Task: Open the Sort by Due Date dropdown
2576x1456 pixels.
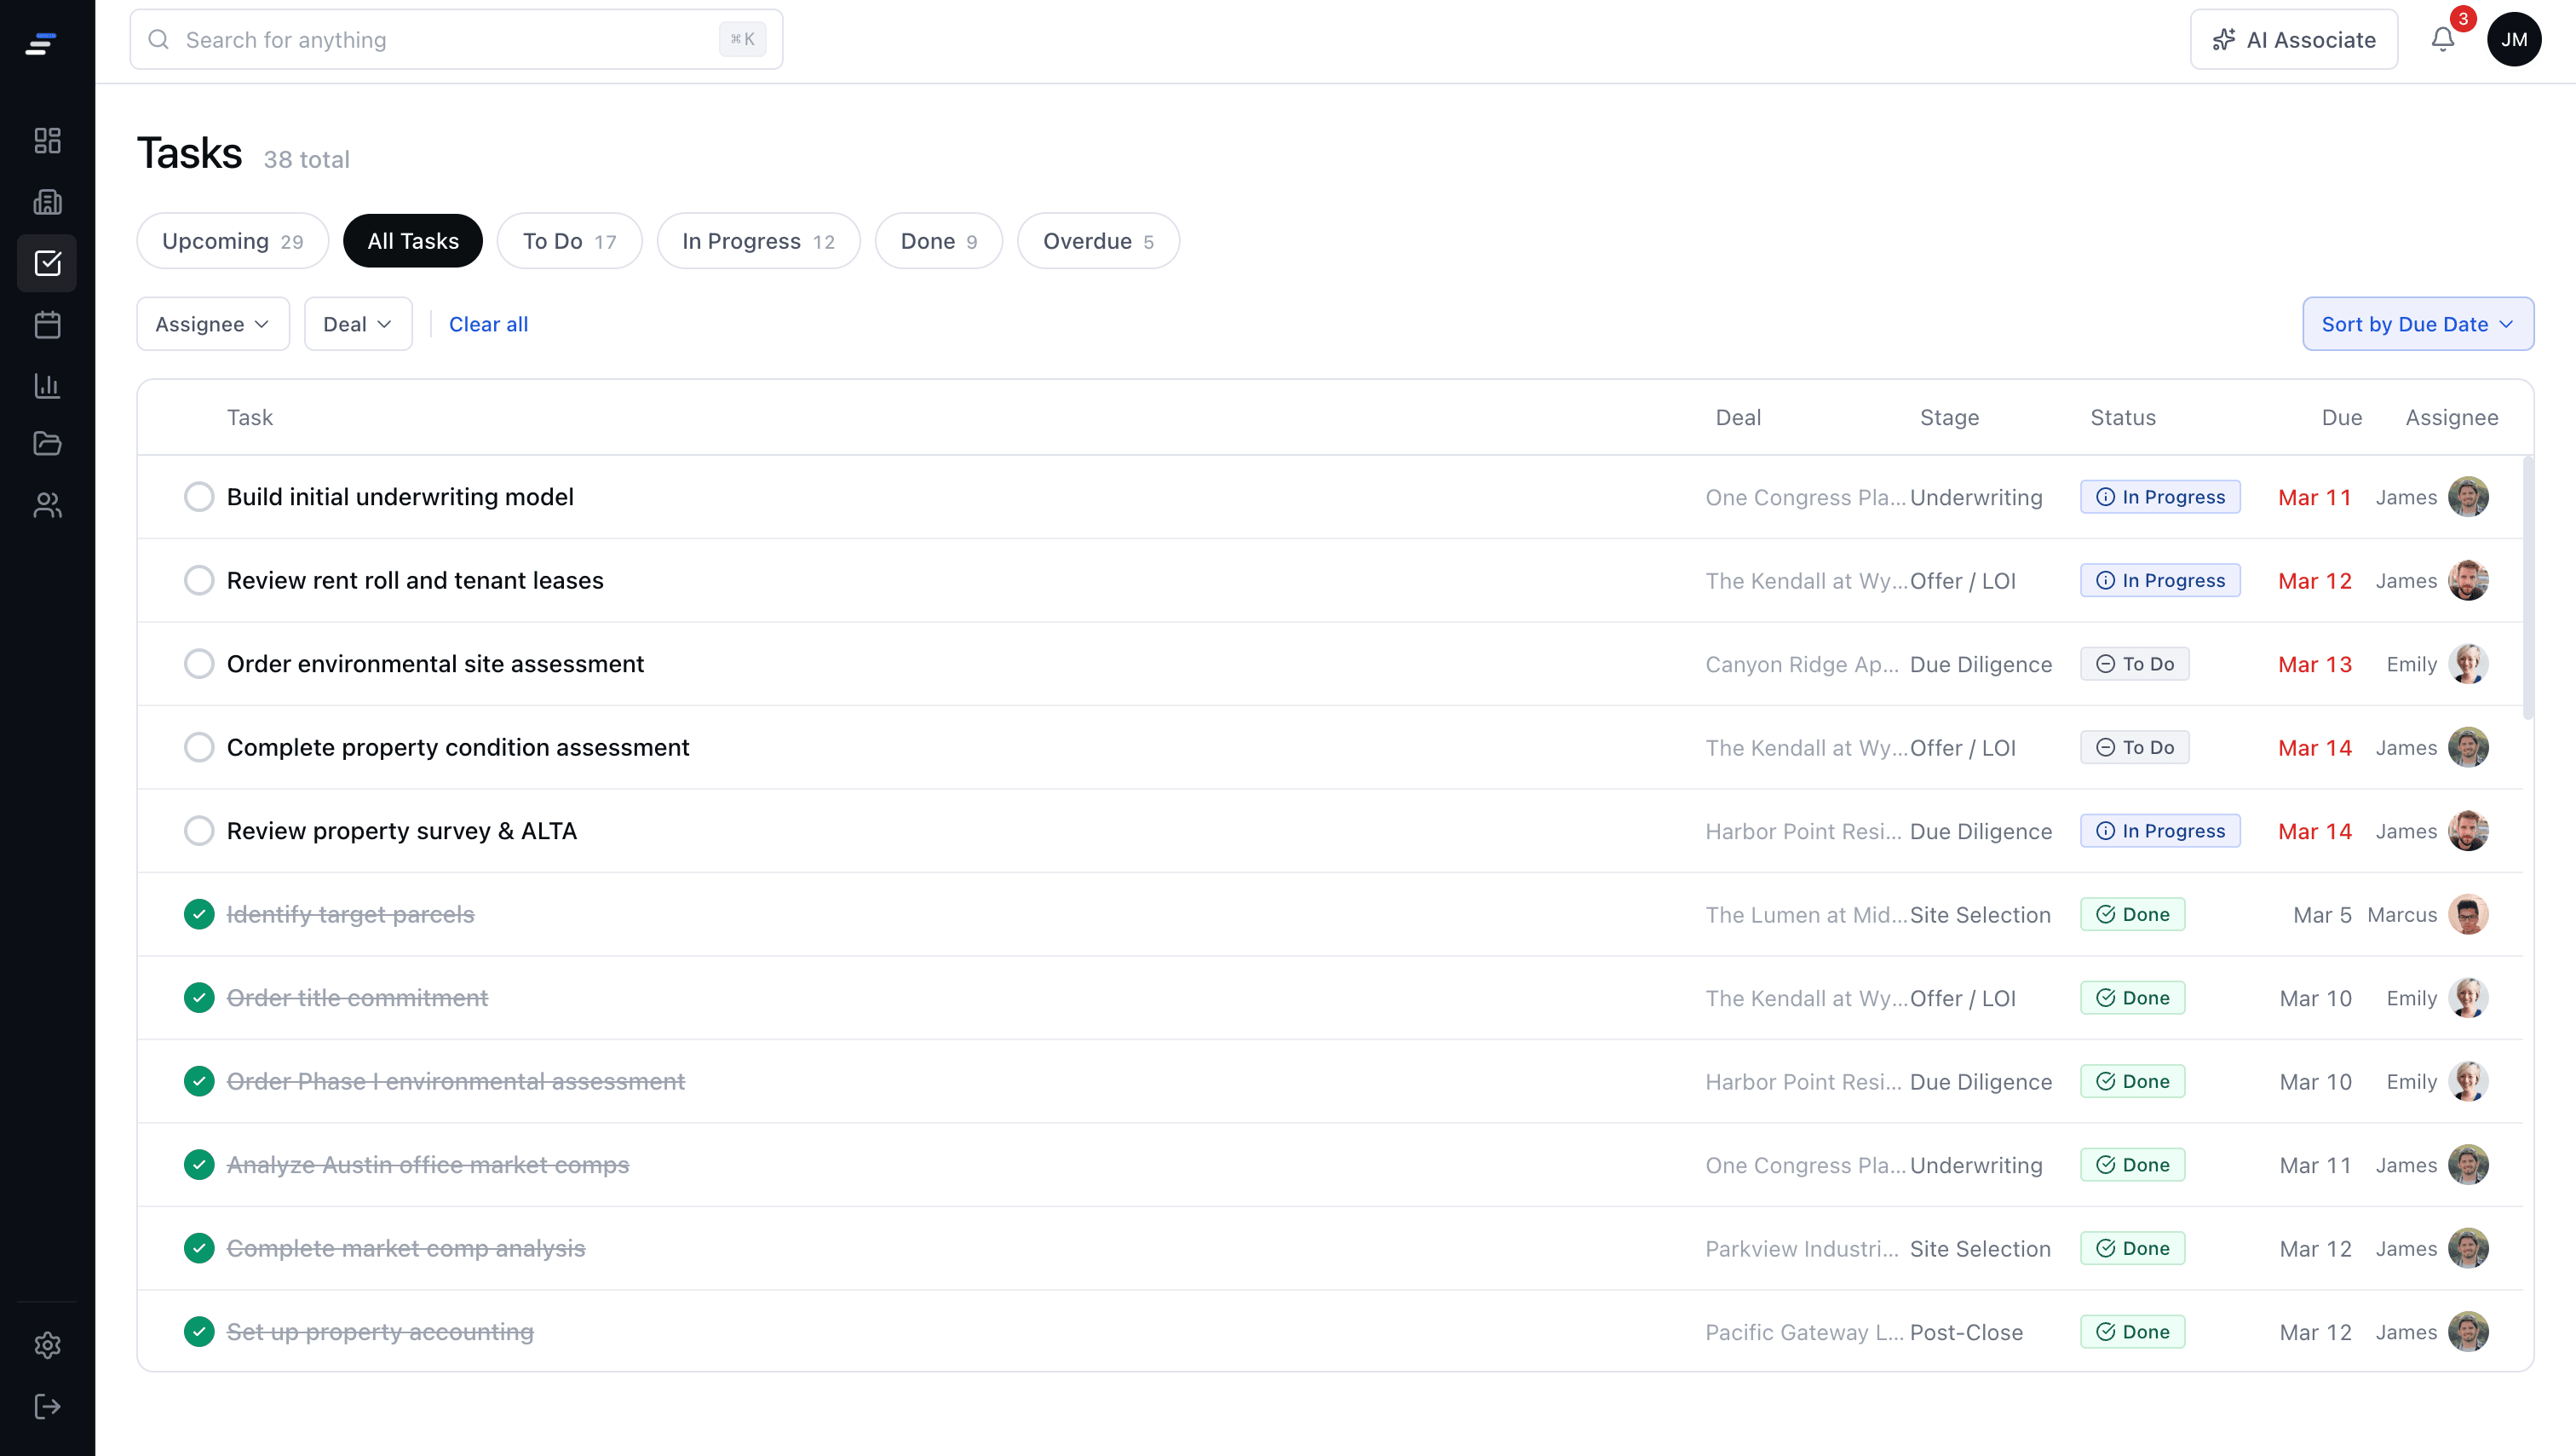Action: coord(2417,323)
